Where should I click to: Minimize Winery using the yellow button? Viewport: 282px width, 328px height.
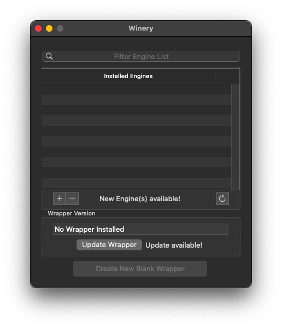click(x=49, y=28)
